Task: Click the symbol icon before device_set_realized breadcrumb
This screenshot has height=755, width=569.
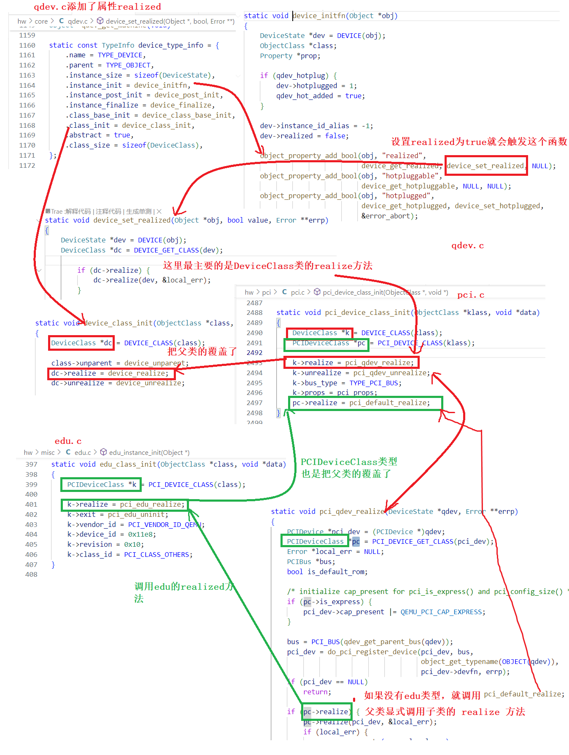Action: pos(100,21)
